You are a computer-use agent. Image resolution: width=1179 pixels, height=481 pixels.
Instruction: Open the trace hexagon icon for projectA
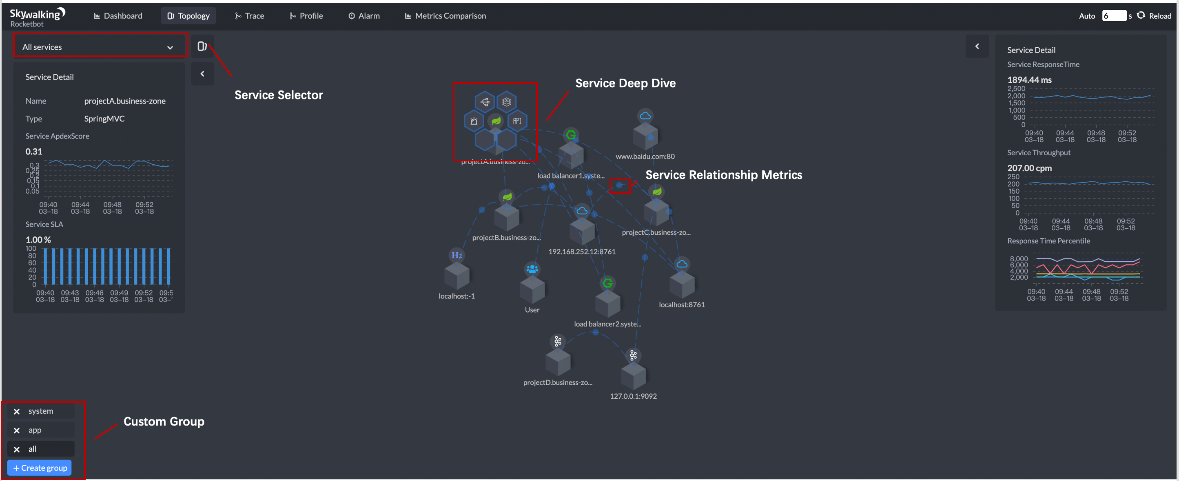pyautogui.click(x=485, y=102)
